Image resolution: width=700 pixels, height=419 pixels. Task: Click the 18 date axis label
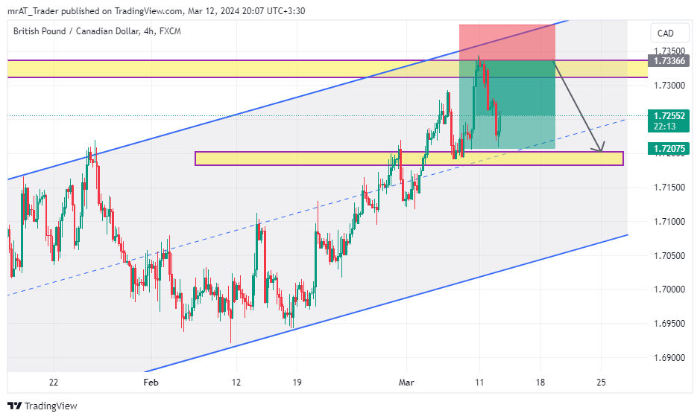[x=540, y=383]
